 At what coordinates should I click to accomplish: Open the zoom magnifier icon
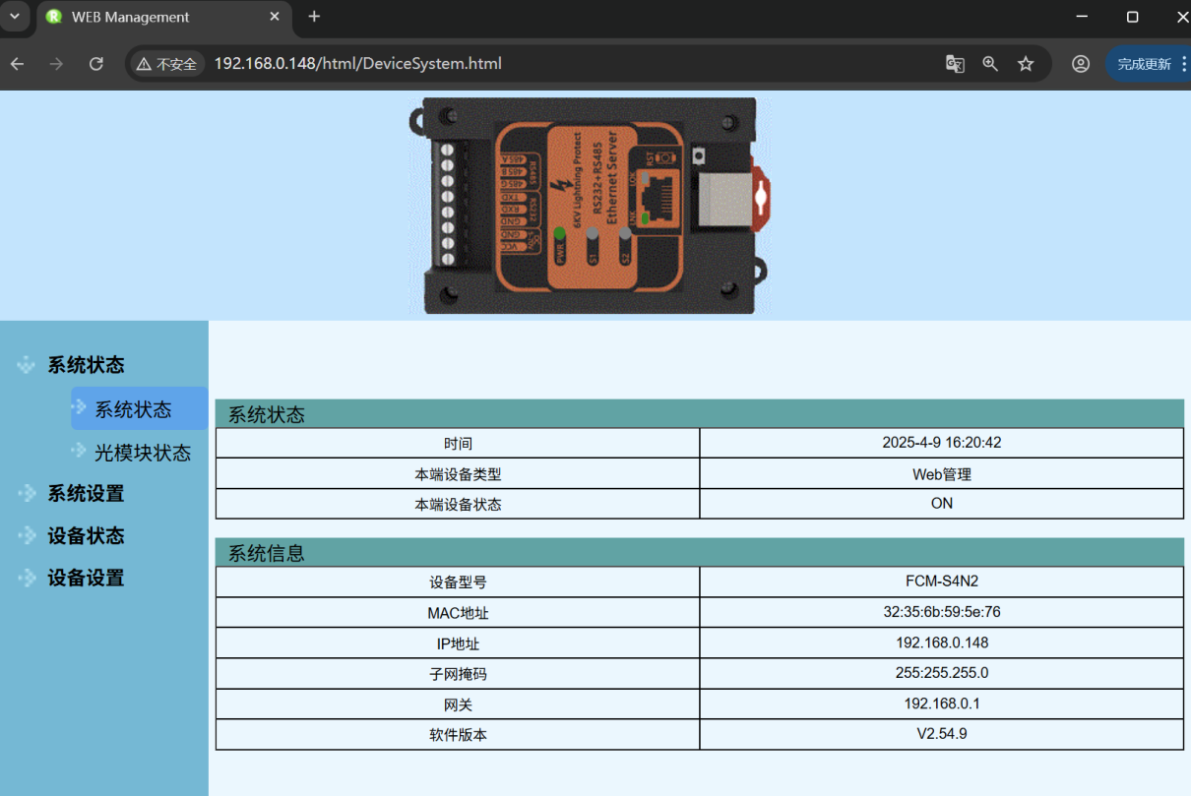(x=990, y=64)
